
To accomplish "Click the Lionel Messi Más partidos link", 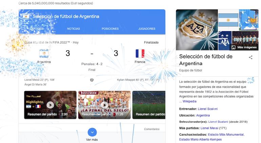I will [209, 128].
